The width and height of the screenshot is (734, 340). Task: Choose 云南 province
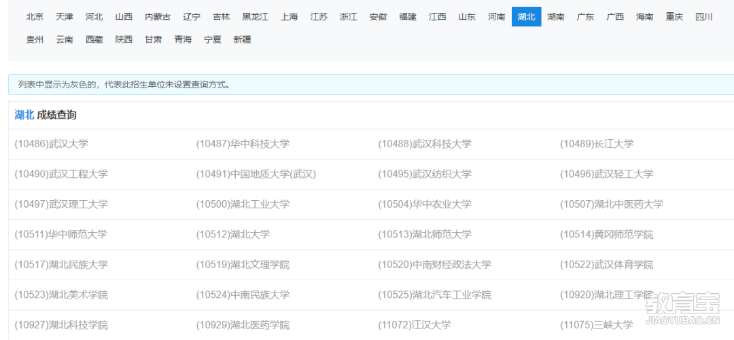(x=64, y=40)
